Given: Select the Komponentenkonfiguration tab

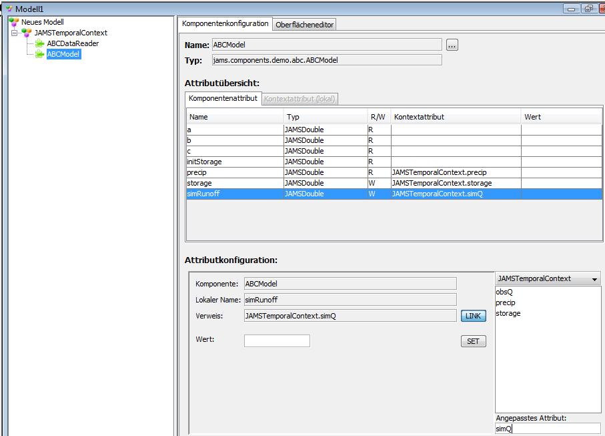Looking at the screenshot, I should click(x=225, y=24).
